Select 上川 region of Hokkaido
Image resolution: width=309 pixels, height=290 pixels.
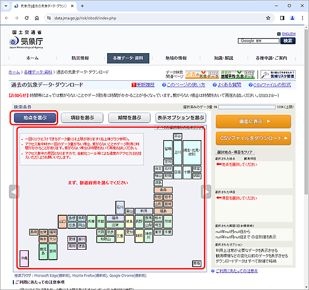coord(178,152)
